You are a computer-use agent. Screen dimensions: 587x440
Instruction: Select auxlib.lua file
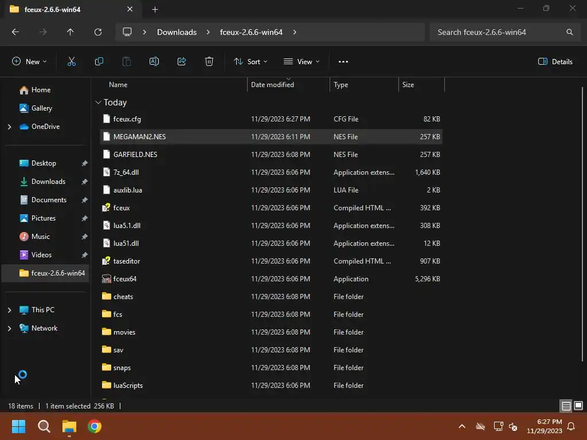(128, 190)
